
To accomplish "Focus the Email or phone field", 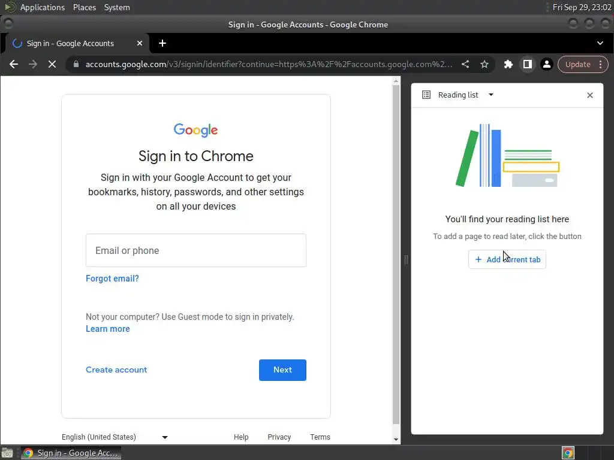I will pyautogui.click(x=196, y=250).
